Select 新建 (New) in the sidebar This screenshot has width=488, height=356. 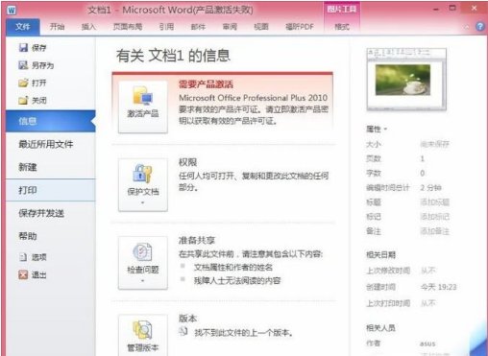coord(51,167)
